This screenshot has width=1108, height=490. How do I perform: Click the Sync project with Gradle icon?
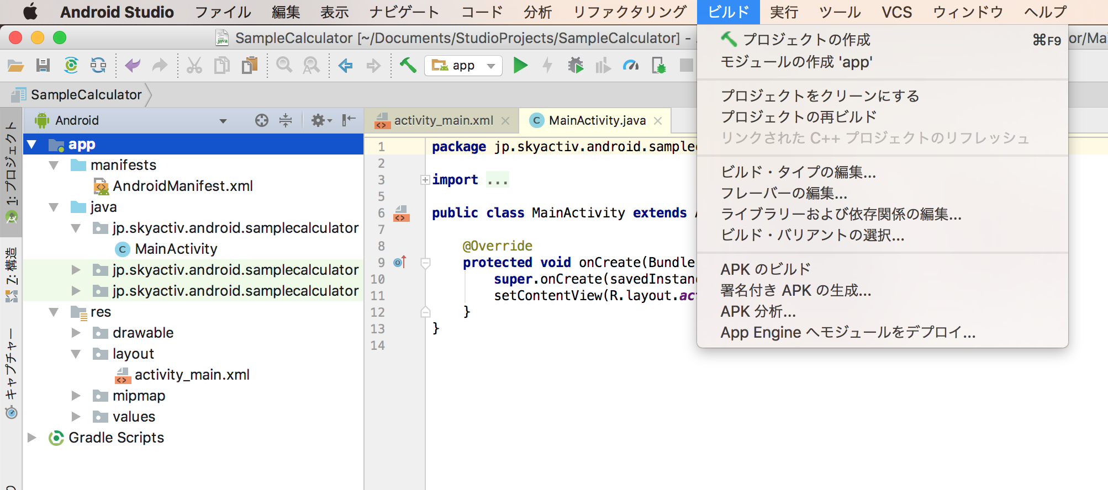pos(71,66)
